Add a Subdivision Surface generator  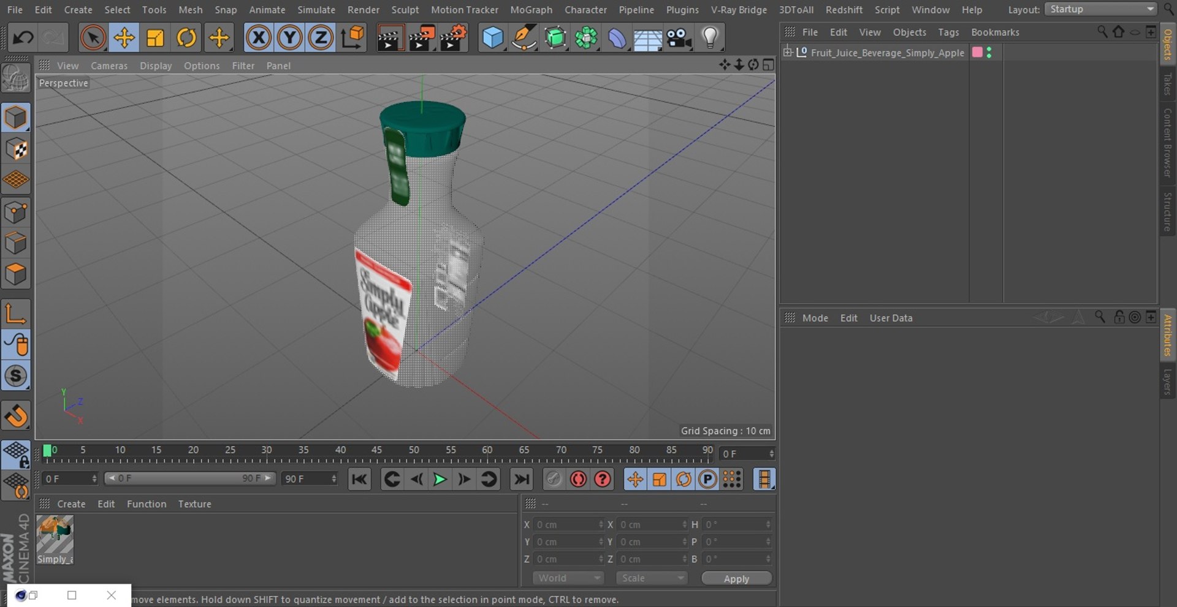[555, 38]
